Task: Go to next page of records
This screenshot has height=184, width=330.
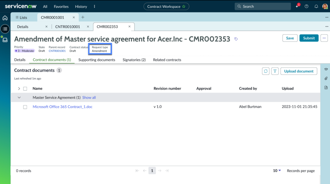Action: click(x=160, y=170)
